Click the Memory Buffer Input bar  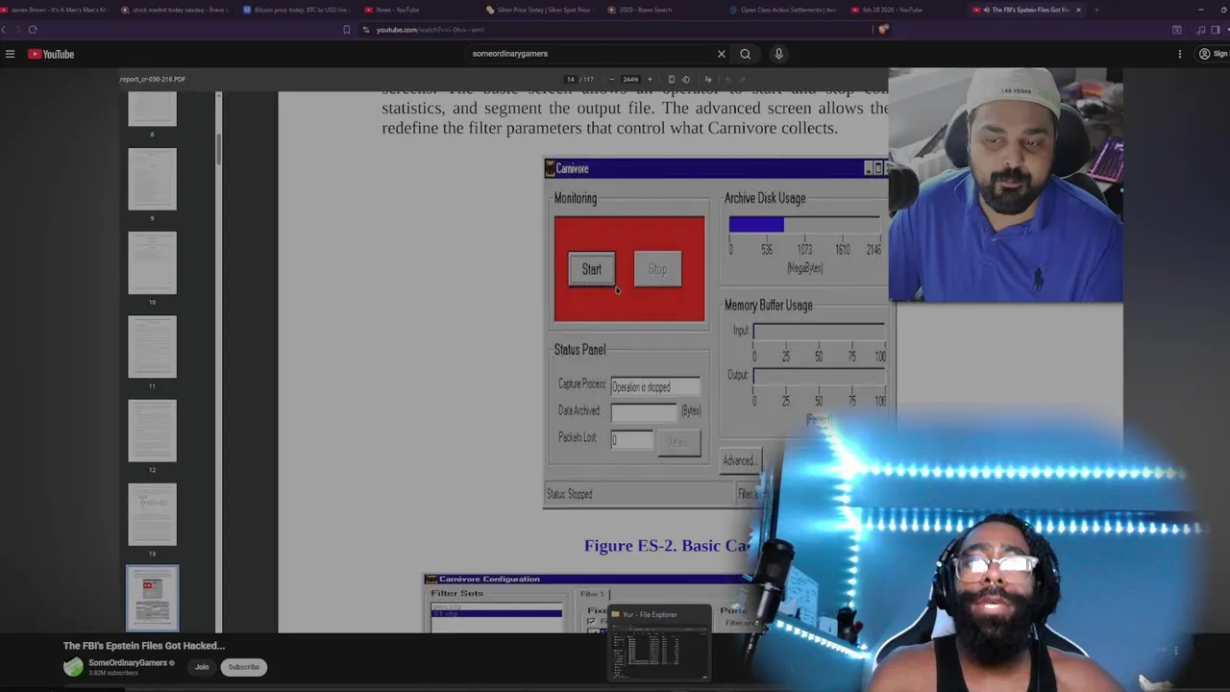819,331
